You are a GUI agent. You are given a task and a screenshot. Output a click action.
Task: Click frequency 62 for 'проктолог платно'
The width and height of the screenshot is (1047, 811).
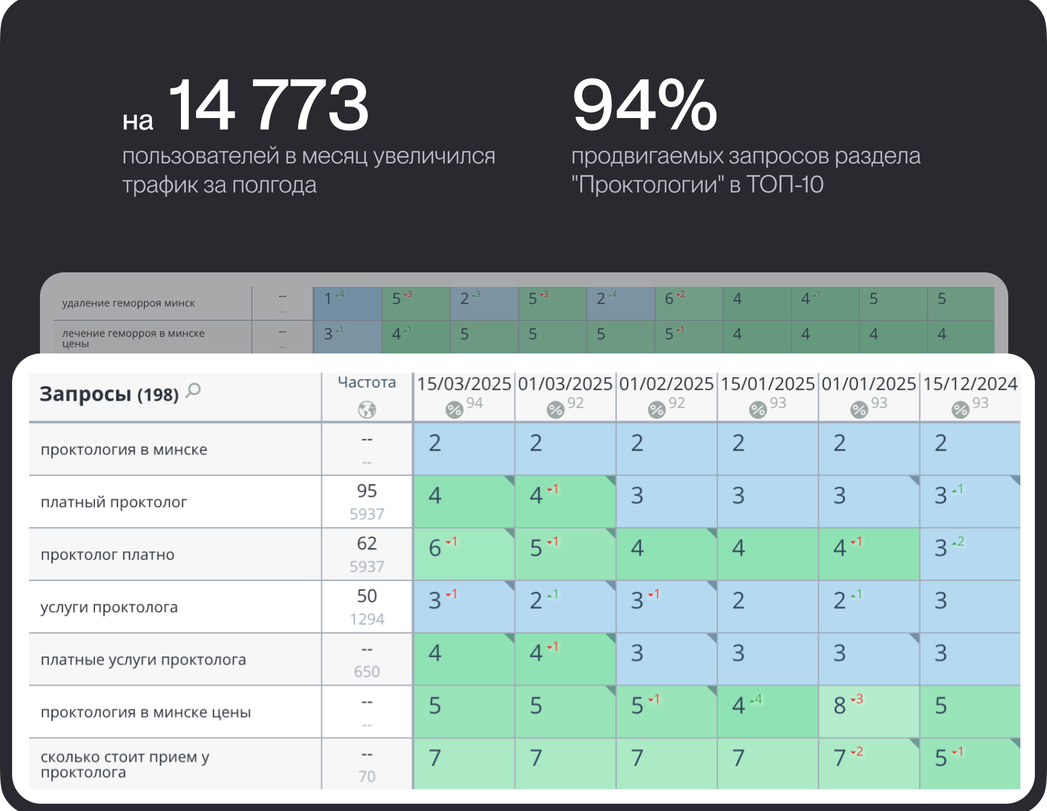tap(367, 543)
